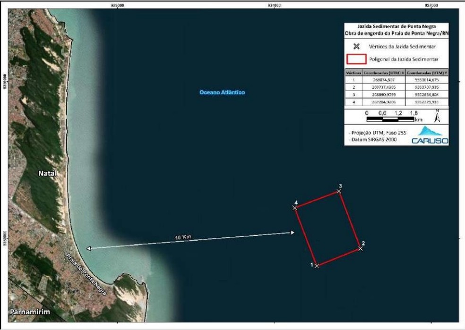Viewport: 465px width, 330px height.
Task: Click the X marker at vertex 2
Action: (360, 248)
